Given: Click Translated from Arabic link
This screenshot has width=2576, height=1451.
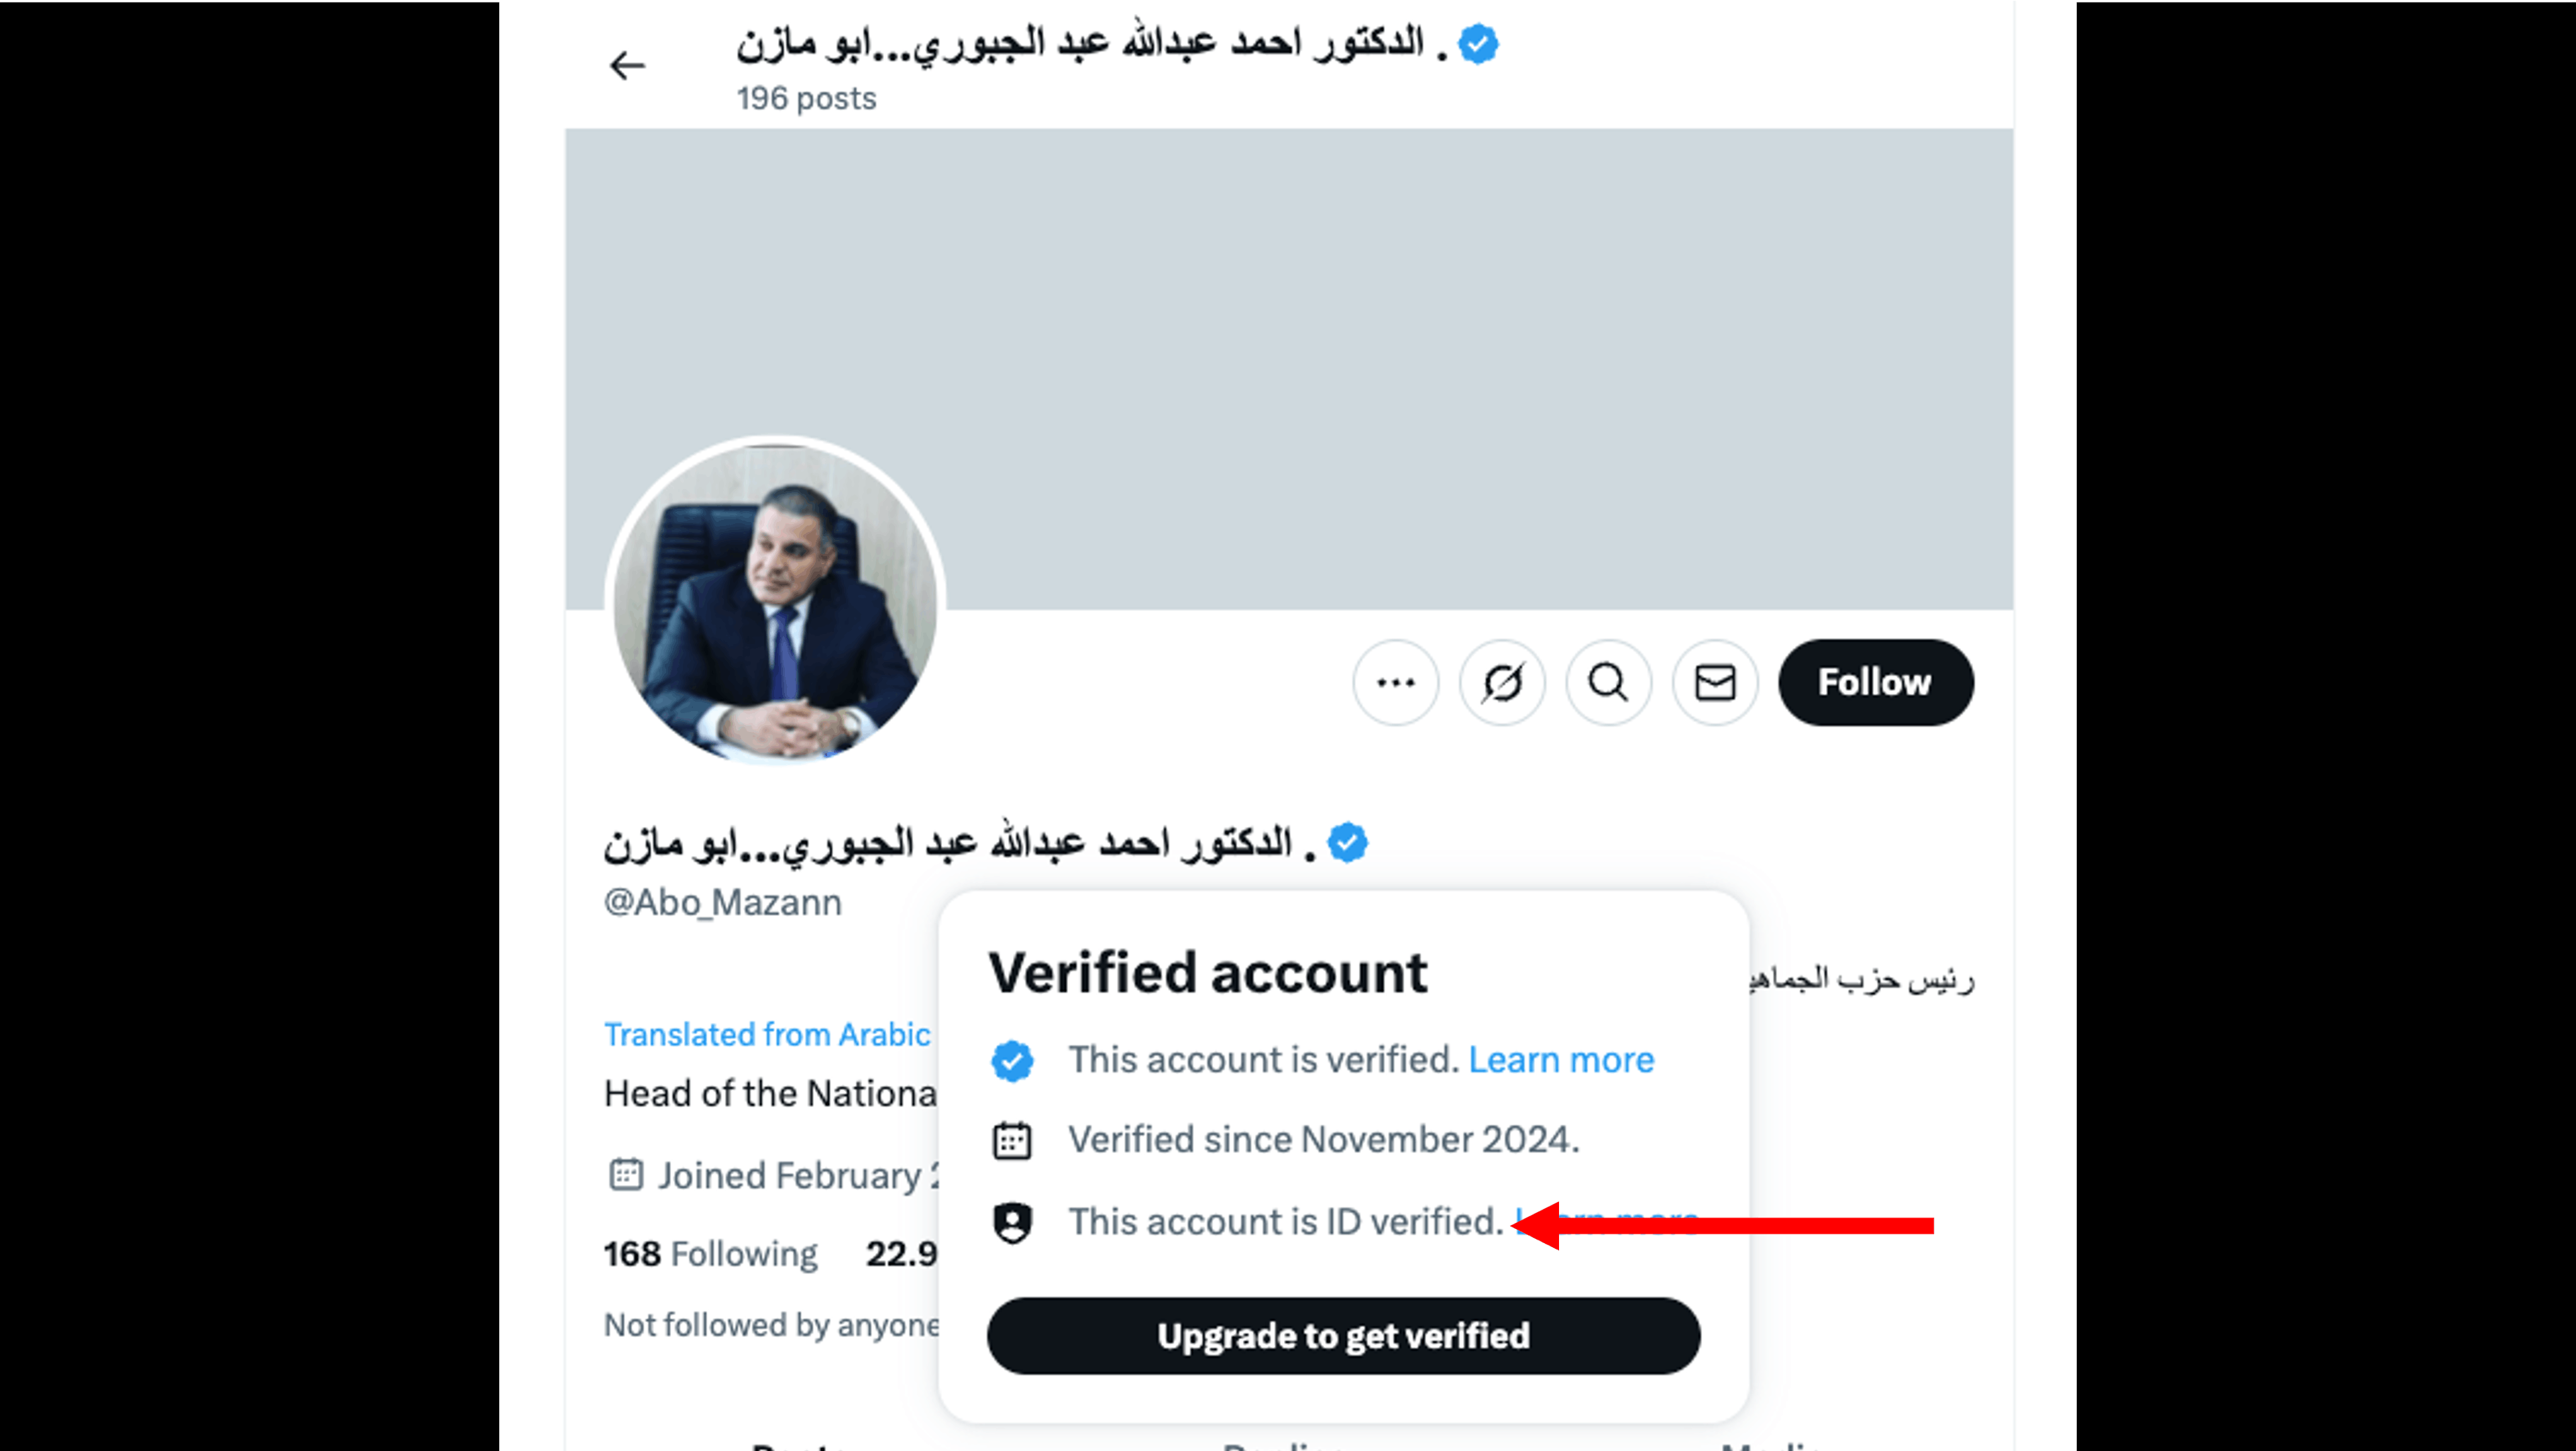Looking at the screenshot, I should (767, 1034).
